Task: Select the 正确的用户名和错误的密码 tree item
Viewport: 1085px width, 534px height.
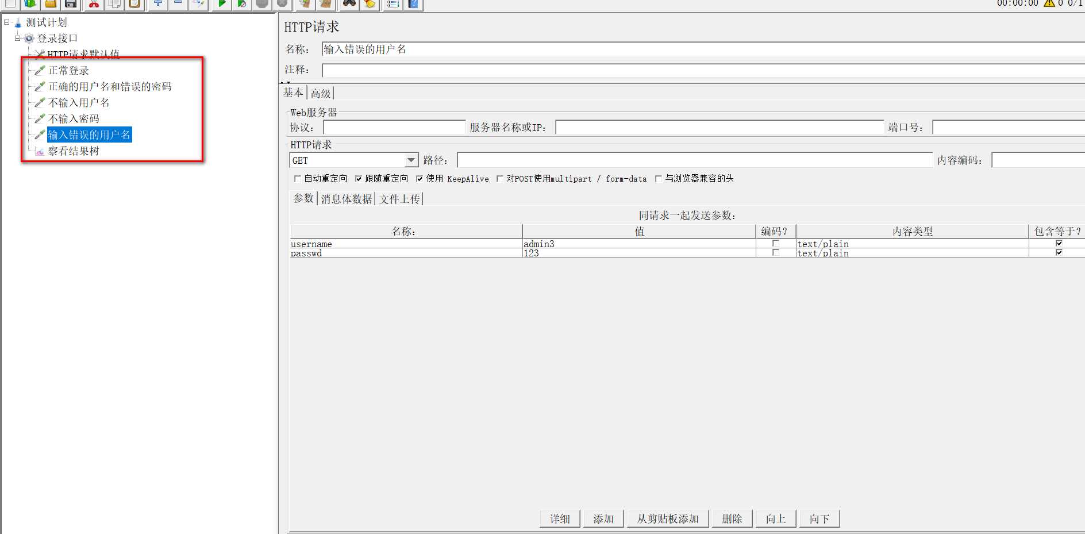Action: pos(110,87)
